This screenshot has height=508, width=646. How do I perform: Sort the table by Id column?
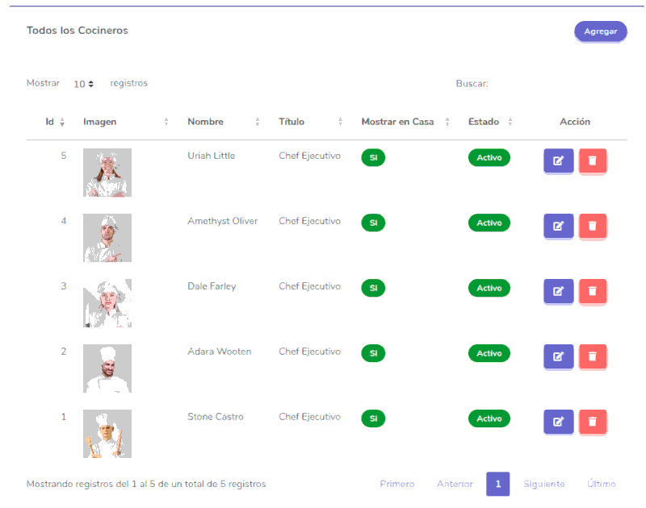click(x=55, y=122)
